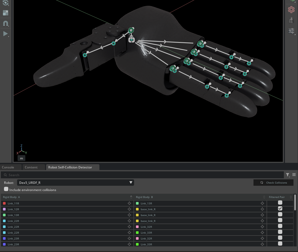
Task: Click the mass/weight icon in the right sidebar
Action: [291, 20]
